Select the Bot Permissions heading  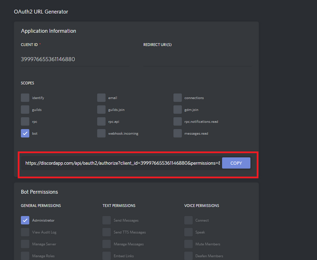point(40,192)
